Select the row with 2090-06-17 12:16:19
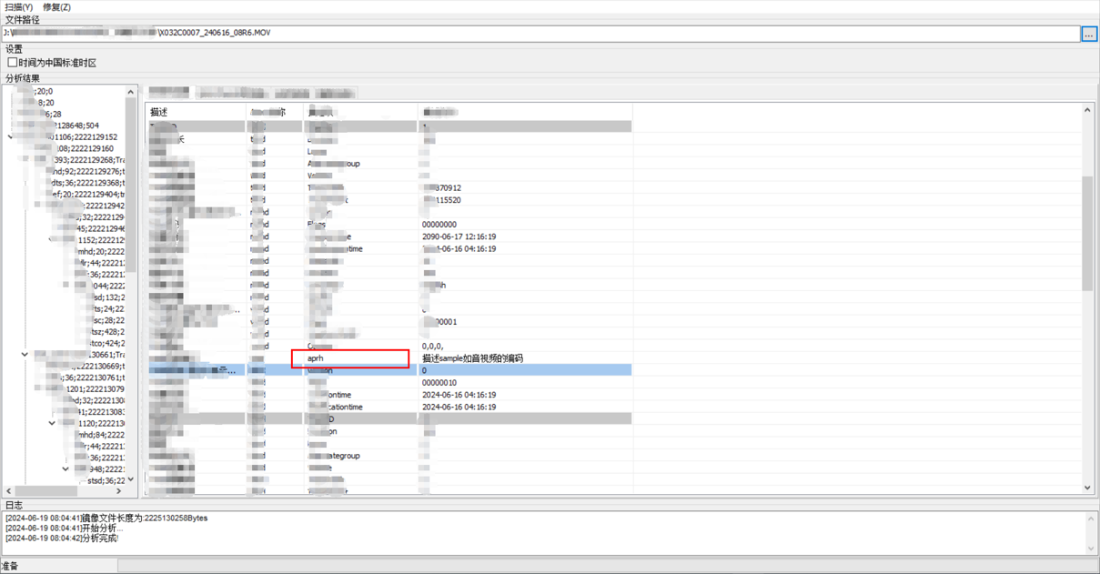Screen dimensions: 1100x574 pyautogui.click(x=459, y=237)
